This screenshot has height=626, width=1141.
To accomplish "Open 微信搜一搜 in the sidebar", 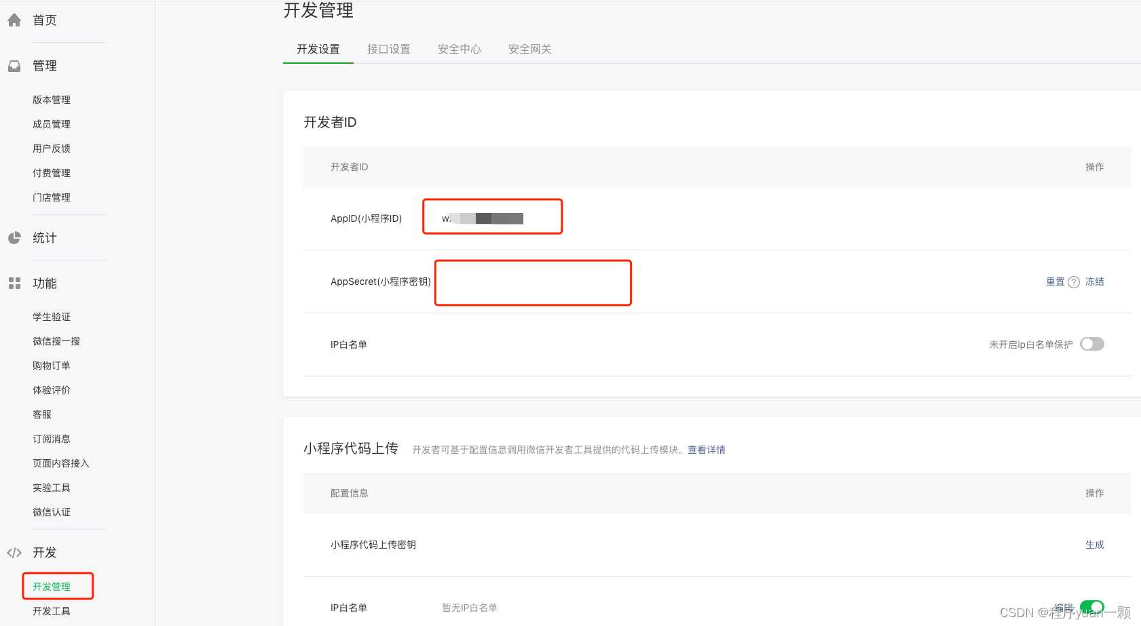I will (x=56, y=341).
